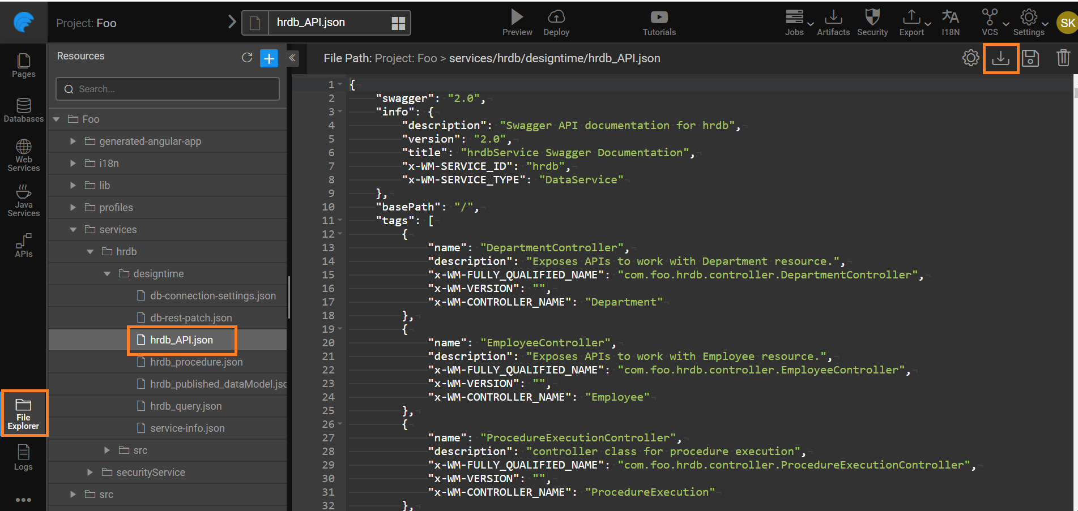Delete file using the trash icon

1063,58
